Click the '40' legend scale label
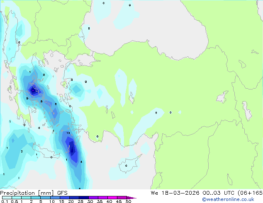263x203 pixels. [110, 201]
